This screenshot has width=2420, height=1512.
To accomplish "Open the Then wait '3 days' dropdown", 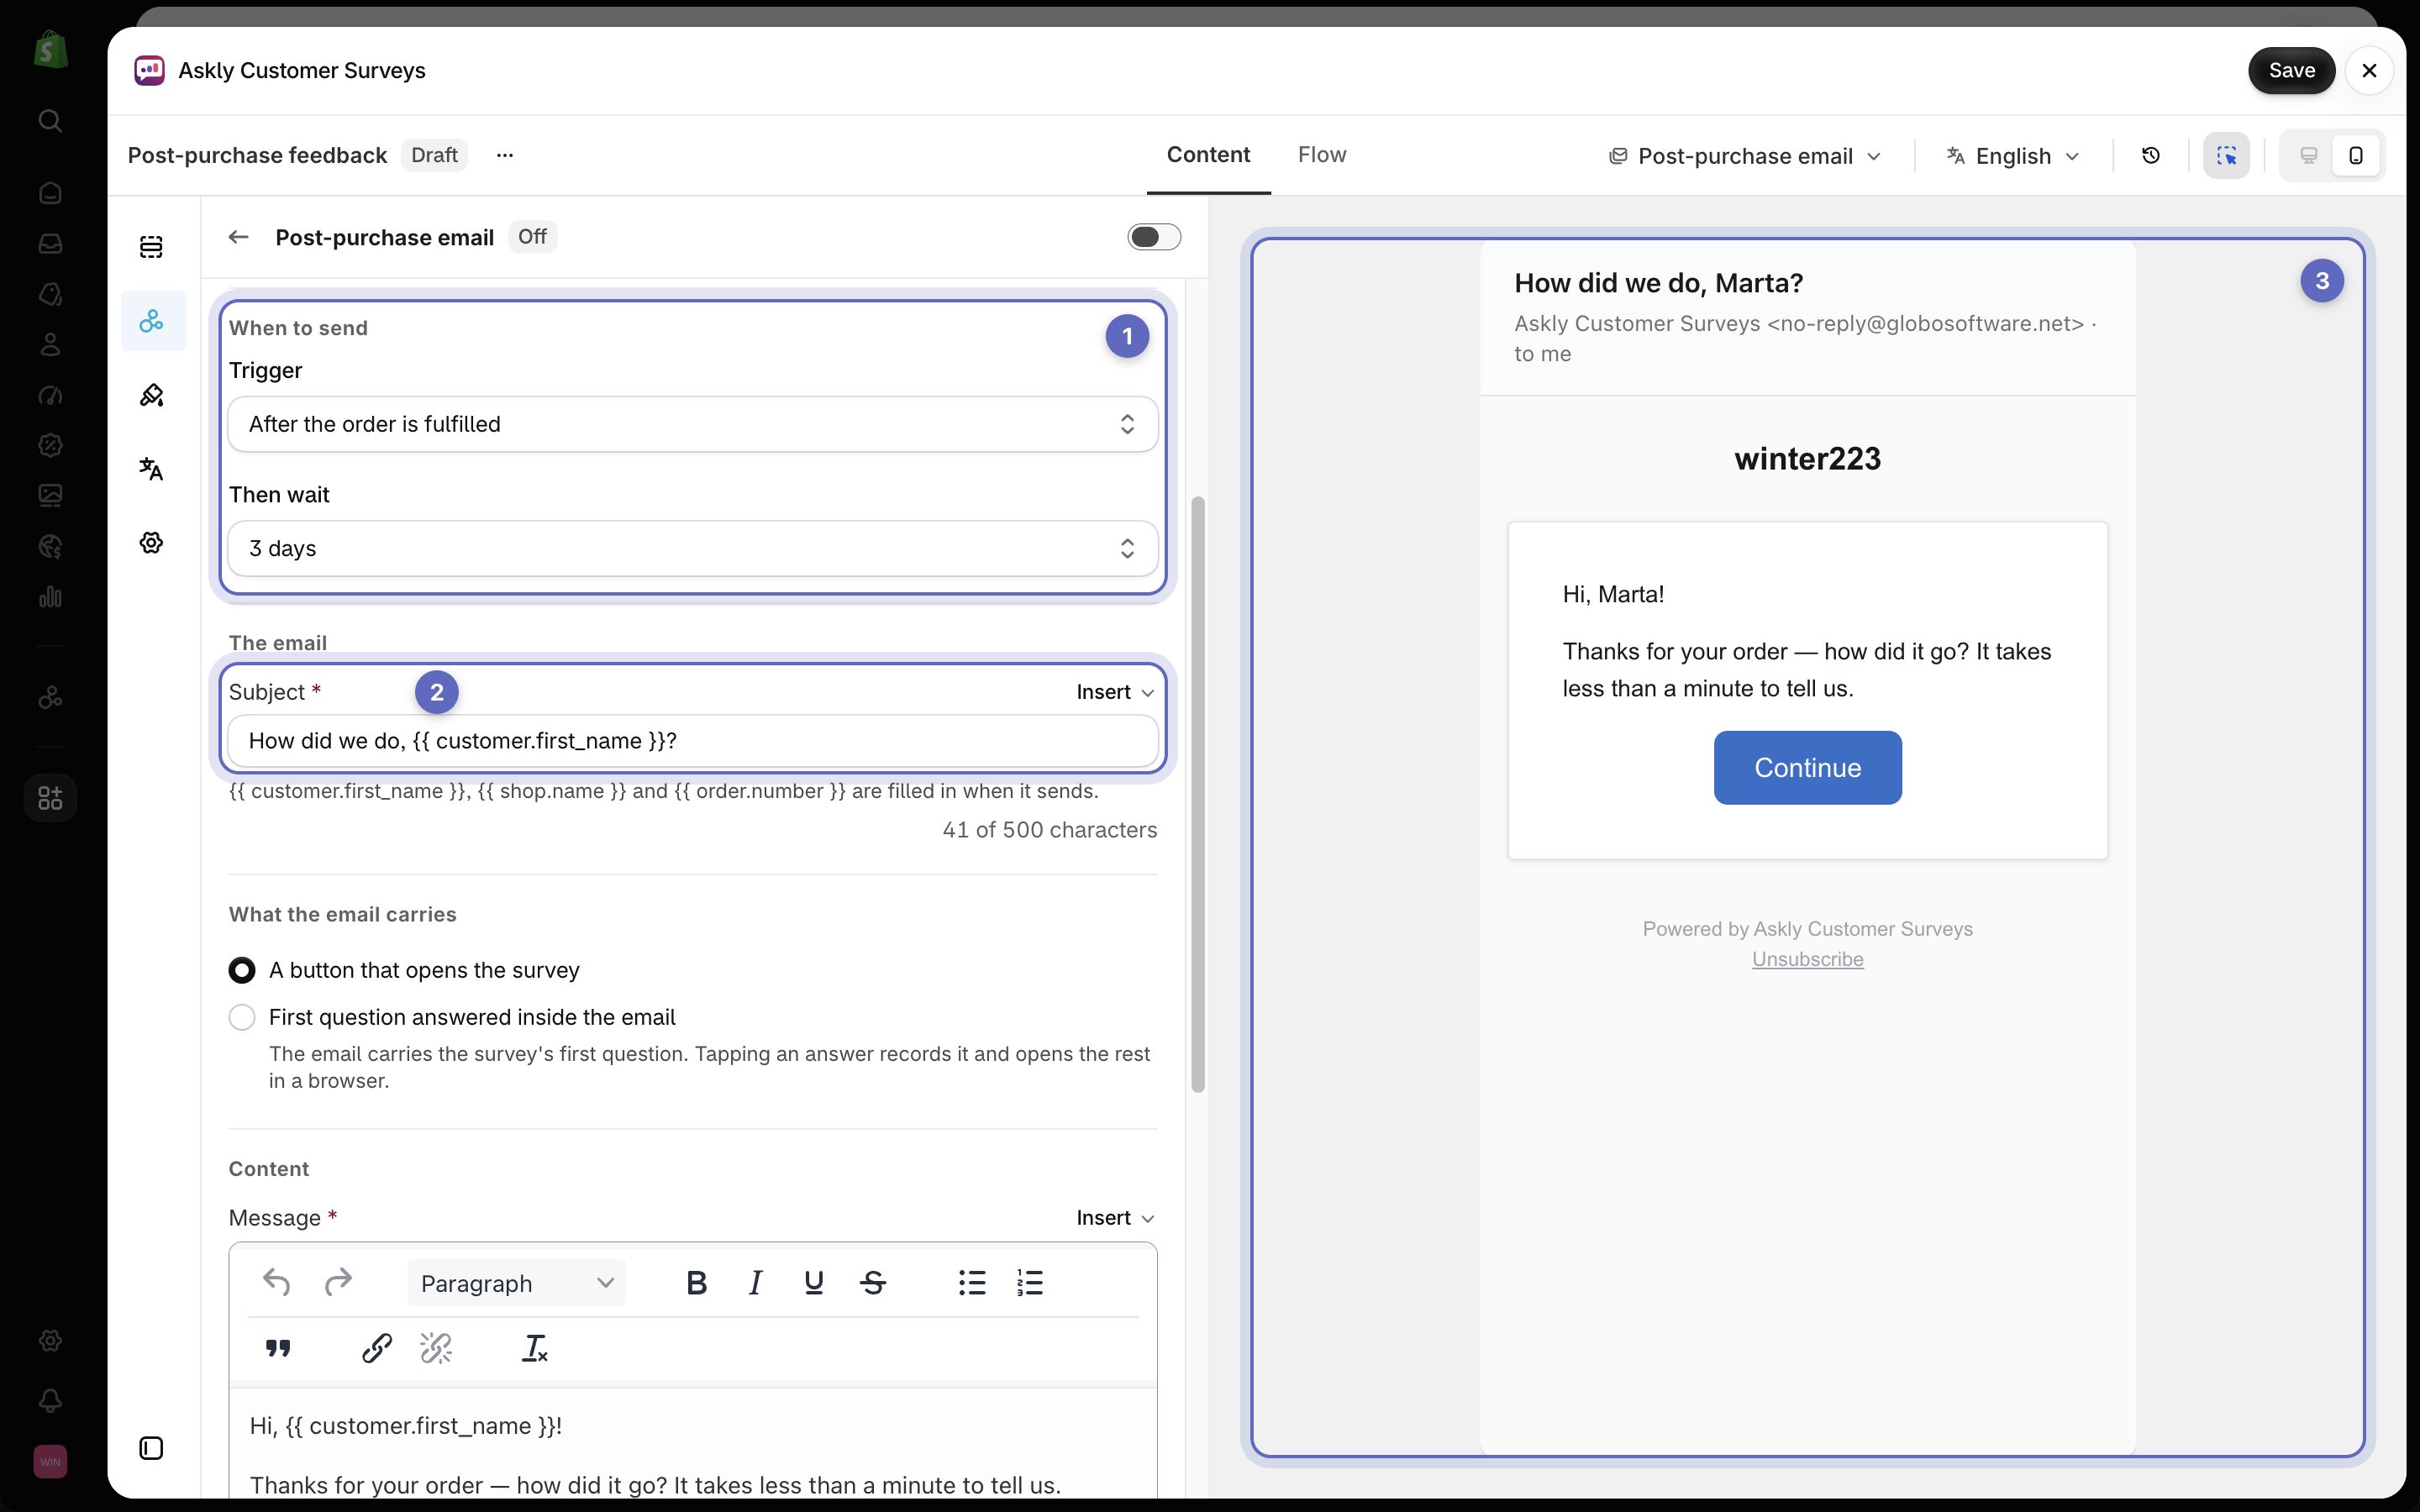I will click(693, 548).
